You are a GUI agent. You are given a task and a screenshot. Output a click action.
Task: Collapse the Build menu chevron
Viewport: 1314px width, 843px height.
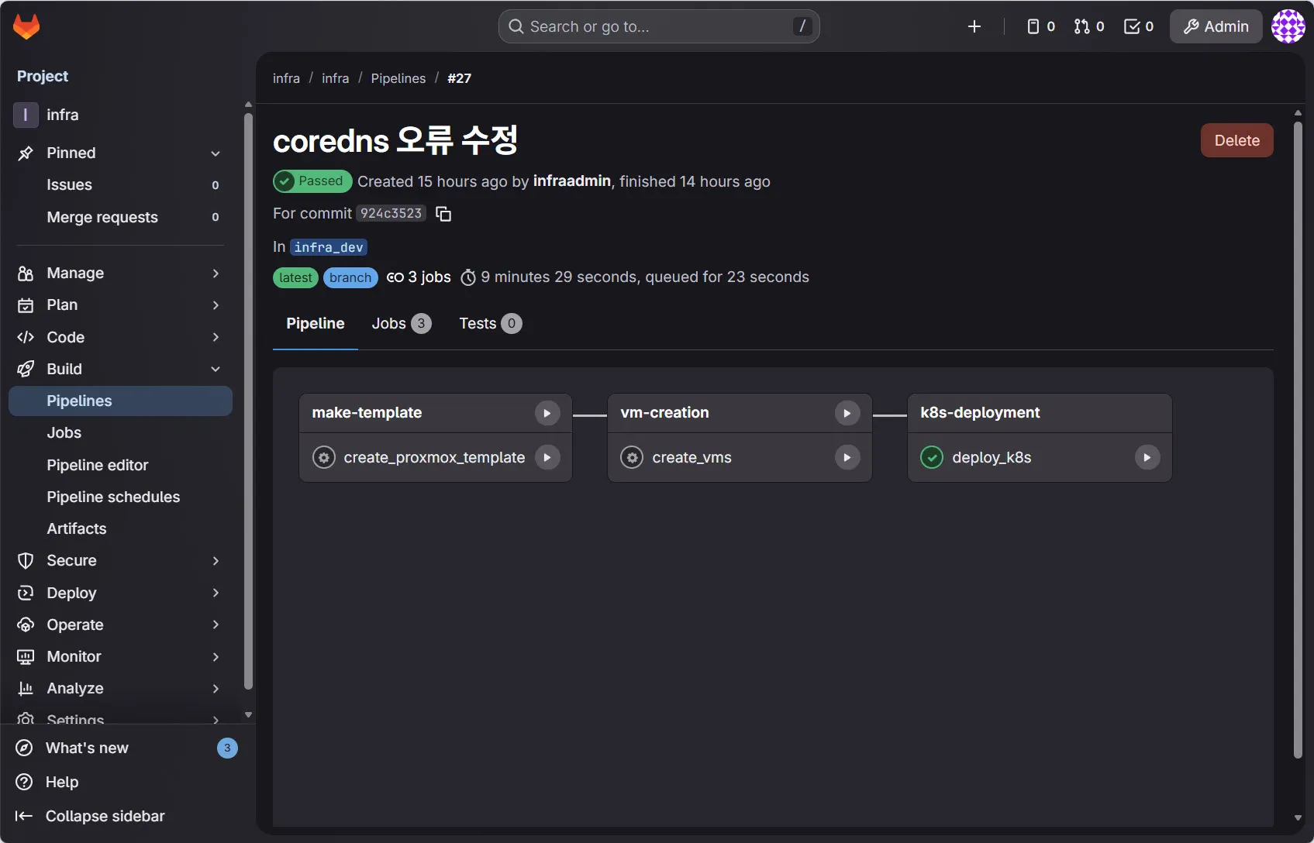[216, 370]
